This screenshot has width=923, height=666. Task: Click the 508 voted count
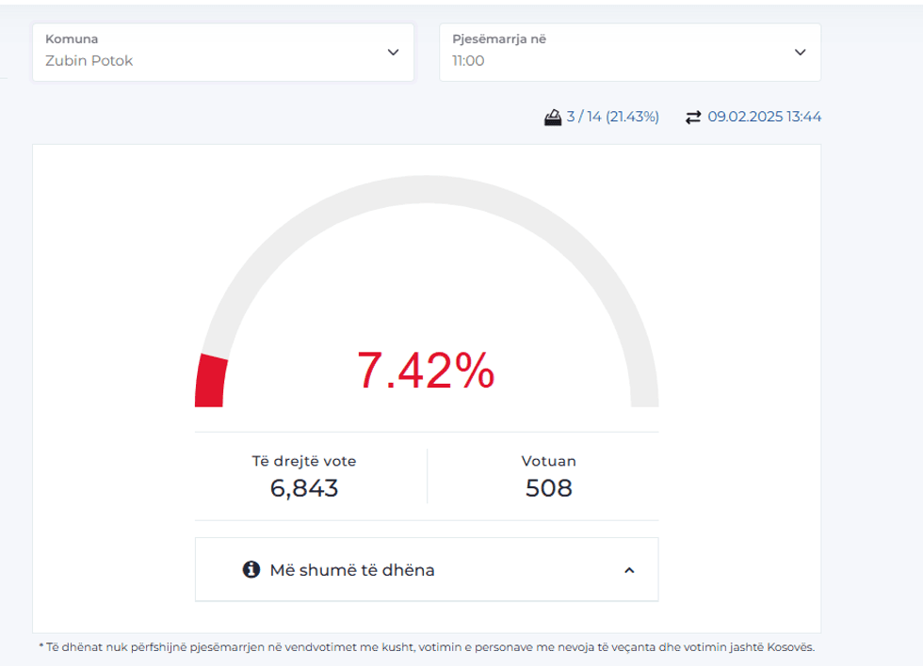548,488
